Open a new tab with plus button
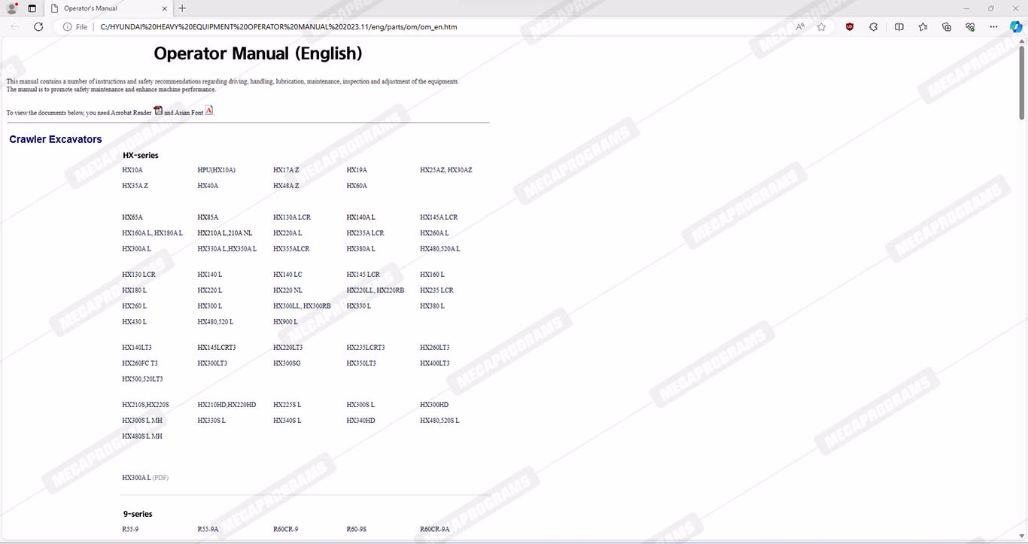 pos(182,8)
